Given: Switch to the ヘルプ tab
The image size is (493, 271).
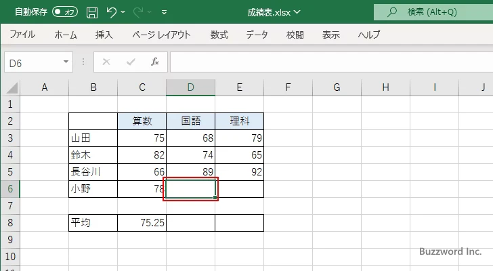Looking at the screenshot, I should point(369,35).
